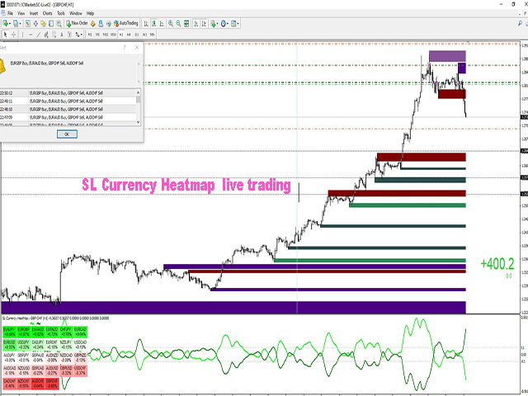Toggle the Terminal panel icon

tap(51, 24)
